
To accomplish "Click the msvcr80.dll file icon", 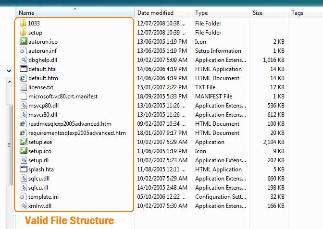I will pos(24,114).
